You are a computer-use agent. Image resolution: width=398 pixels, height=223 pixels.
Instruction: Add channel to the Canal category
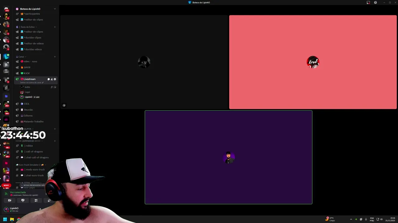55,57
